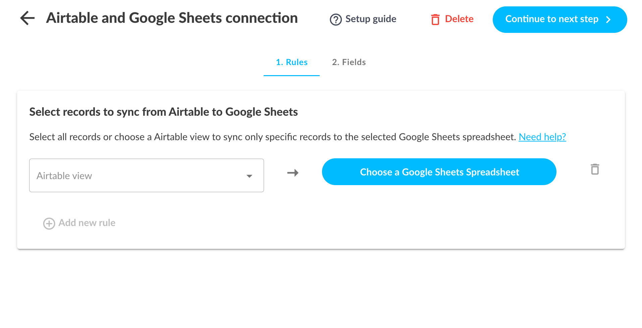Click the red Delete trash icon
The height and width of the screenshot is (328, 642).
tap(435, 19)
